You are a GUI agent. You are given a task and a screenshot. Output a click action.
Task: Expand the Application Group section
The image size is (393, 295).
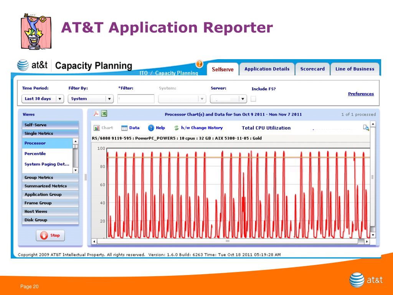(50, 195)
